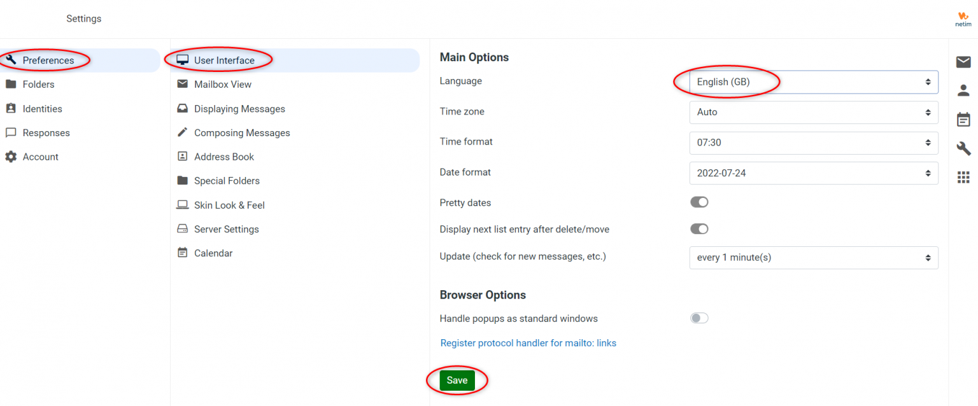Select the Identities section
The height and width of the screenshot is (406, 978).
[43, 108]
